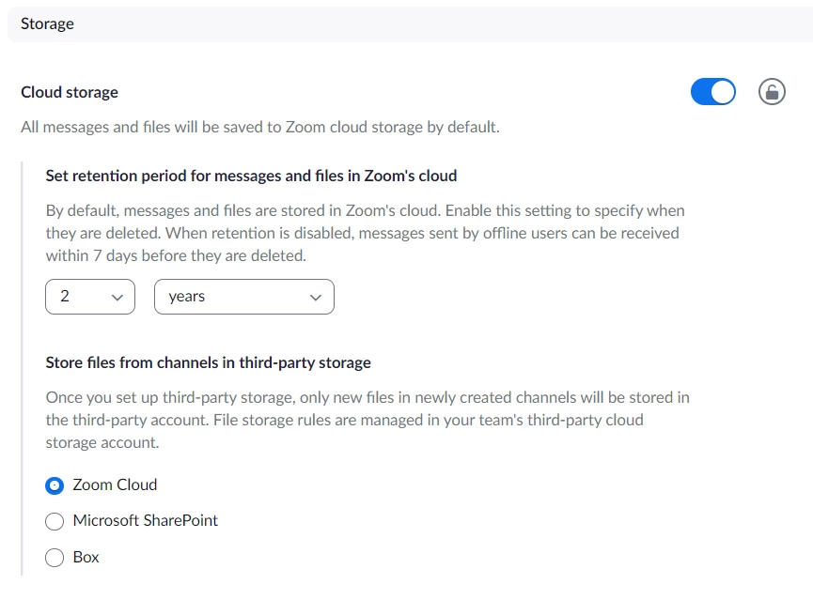This screenshot has width=813, height=615.
Task: Click 'Set retention period for messages' heading
Action: [251, 176]
